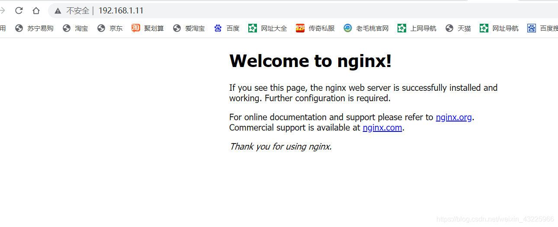
Task: Click the globe icon beside 京东
Action: (x=101, y=28)
